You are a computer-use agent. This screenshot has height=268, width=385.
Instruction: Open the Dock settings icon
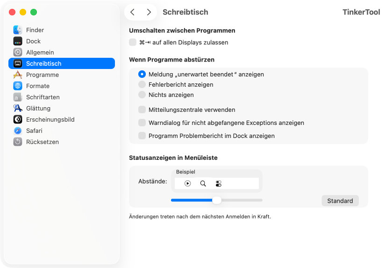coord(18,41)
